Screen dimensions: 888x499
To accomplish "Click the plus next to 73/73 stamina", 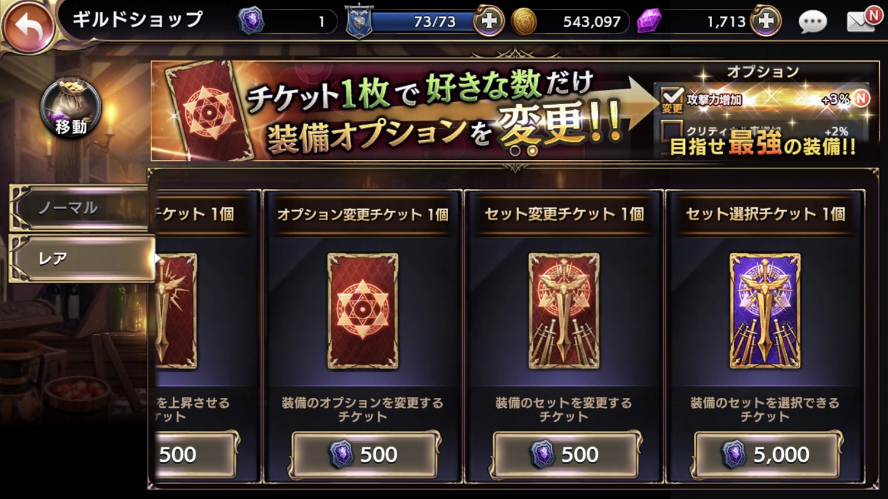I will point(488,21).
